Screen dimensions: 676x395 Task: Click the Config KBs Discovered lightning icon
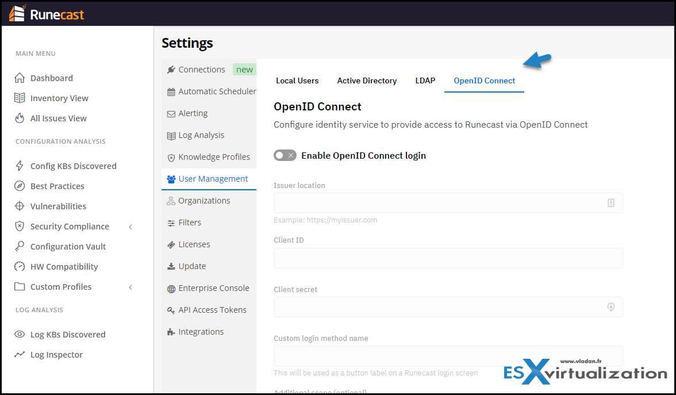tap(20, 166)
